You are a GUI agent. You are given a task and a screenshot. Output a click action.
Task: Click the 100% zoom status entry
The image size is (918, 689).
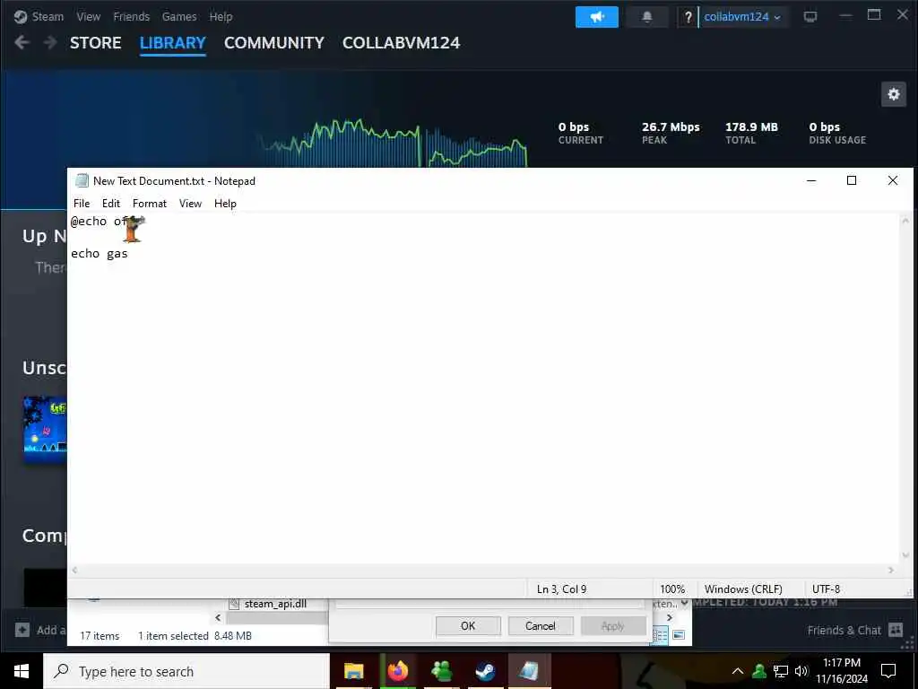pyautogui.click(x=672, y=589)
